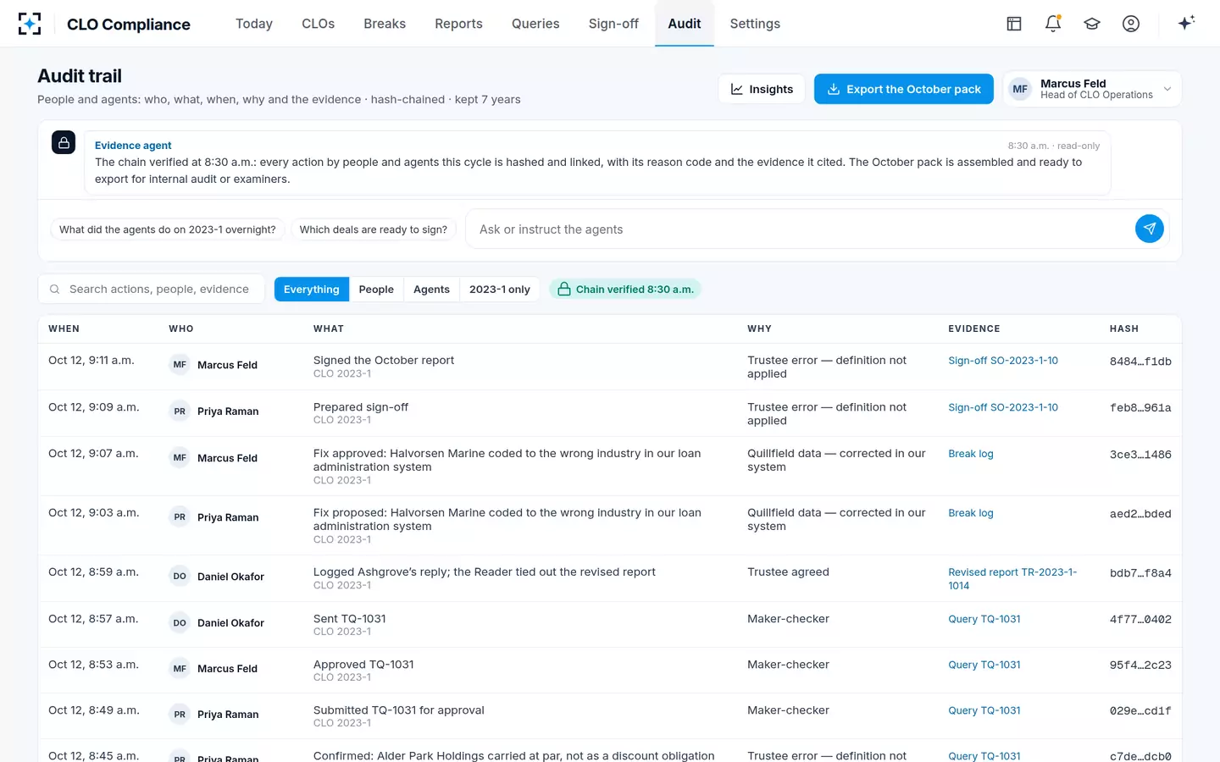
Task: Filter audit trail by Agents
Action: pyautogui.click(x=431, y=290)
